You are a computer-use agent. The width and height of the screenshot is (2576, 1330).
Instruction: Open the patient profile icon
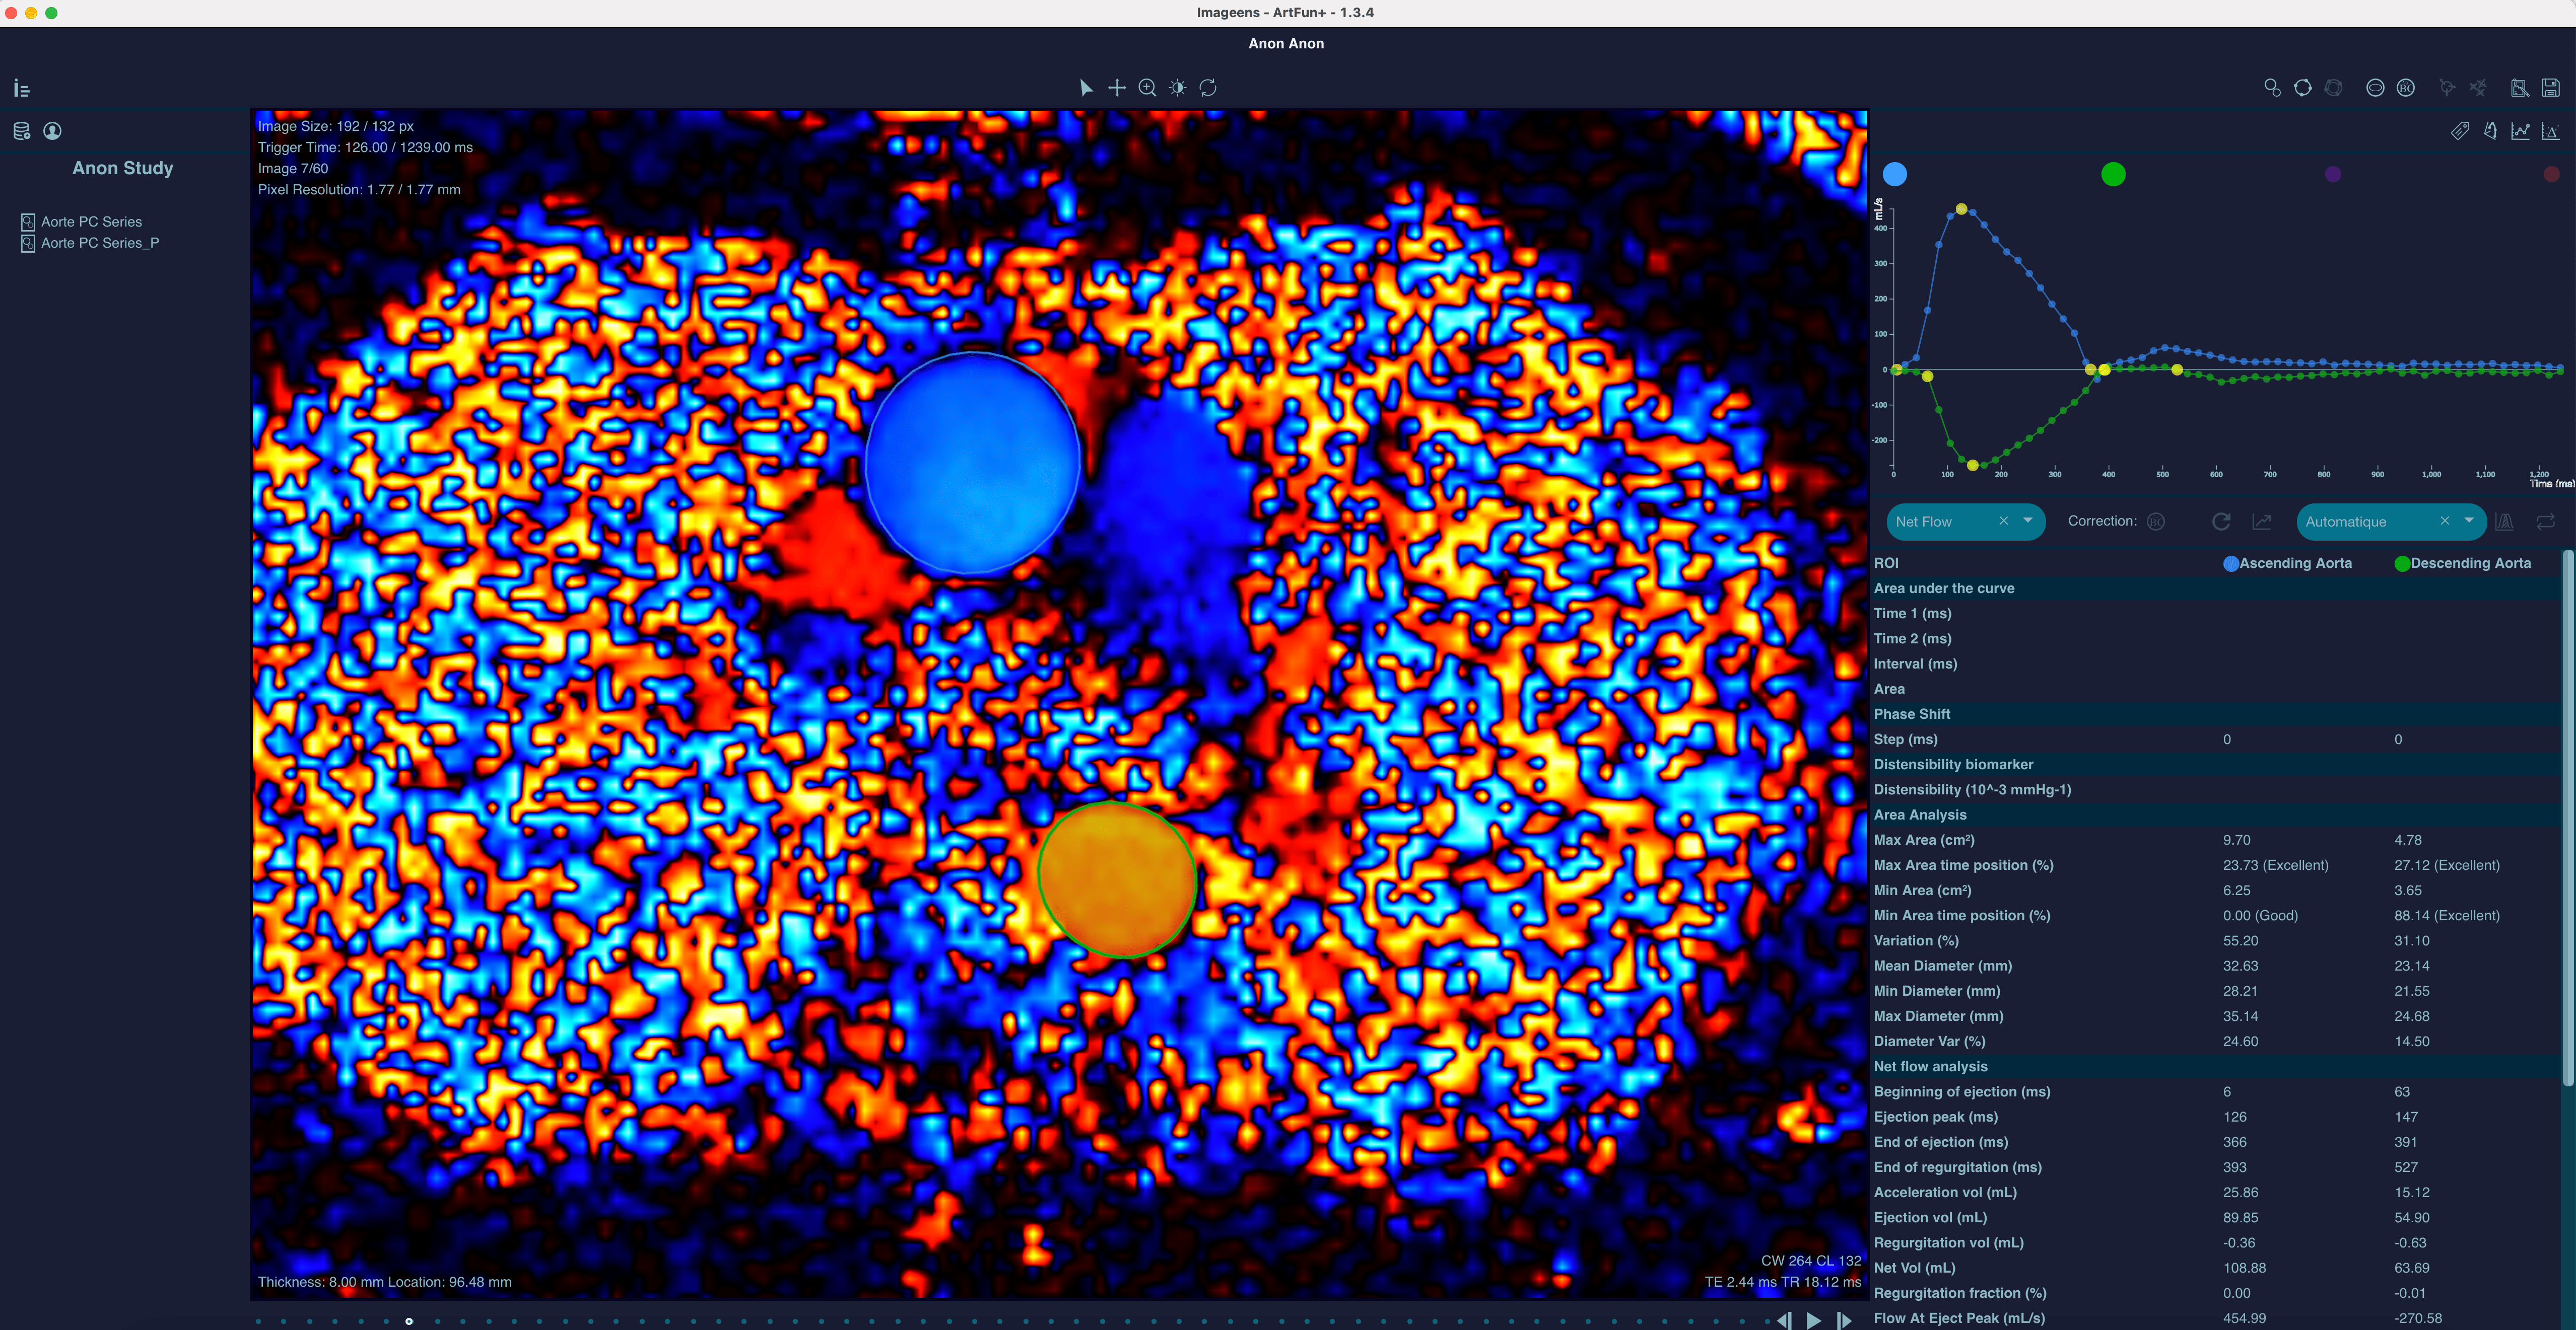53,131
